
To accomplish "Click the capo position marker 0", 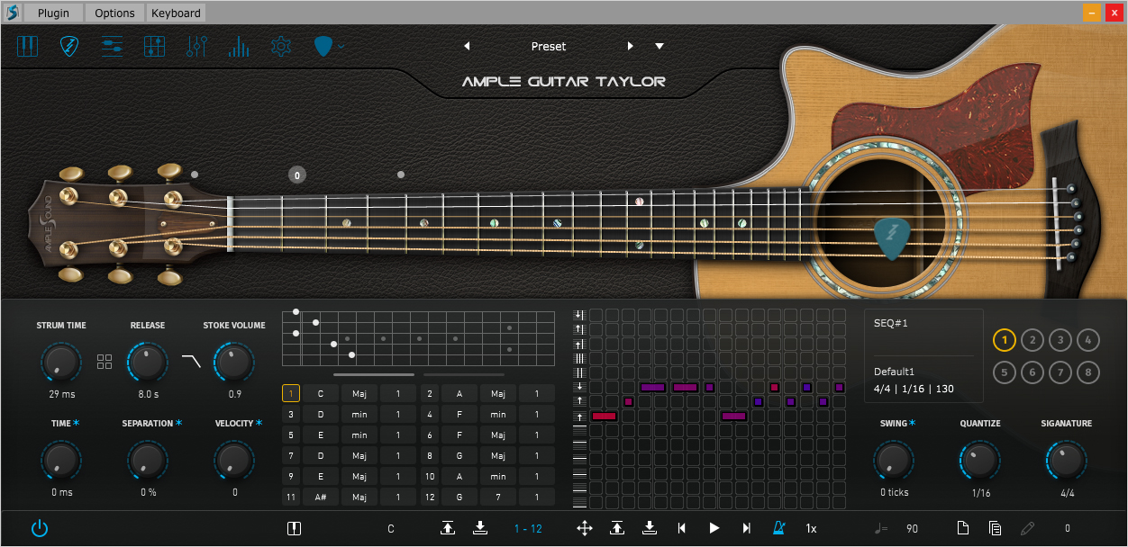I will (297, 175).
